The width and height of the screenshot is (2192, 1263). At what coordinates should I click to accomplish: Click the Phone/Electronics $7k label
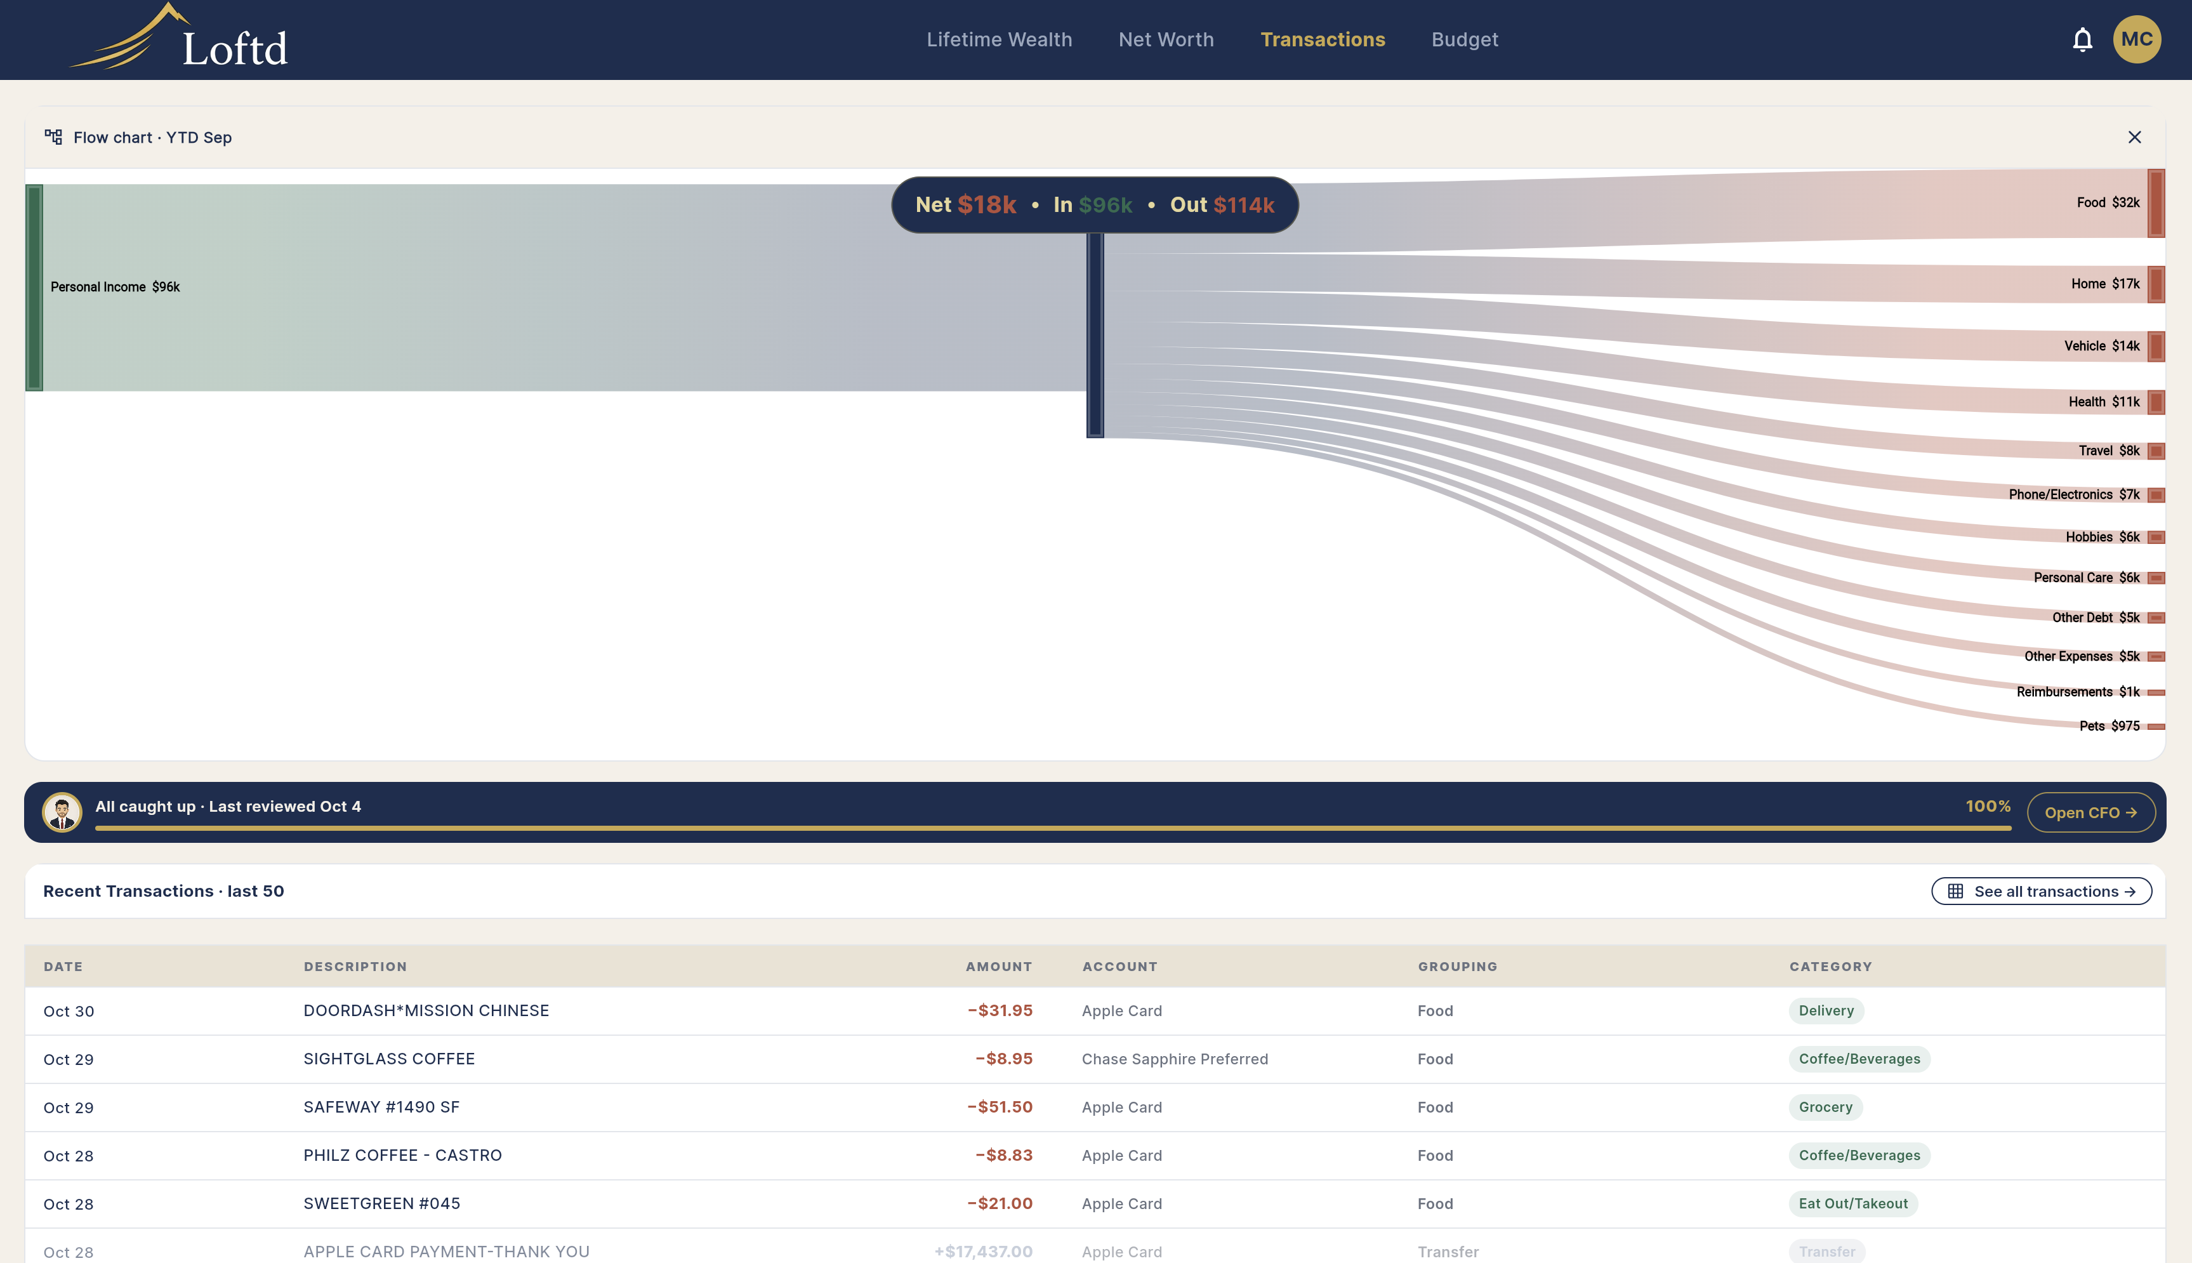coord(2074,494)
